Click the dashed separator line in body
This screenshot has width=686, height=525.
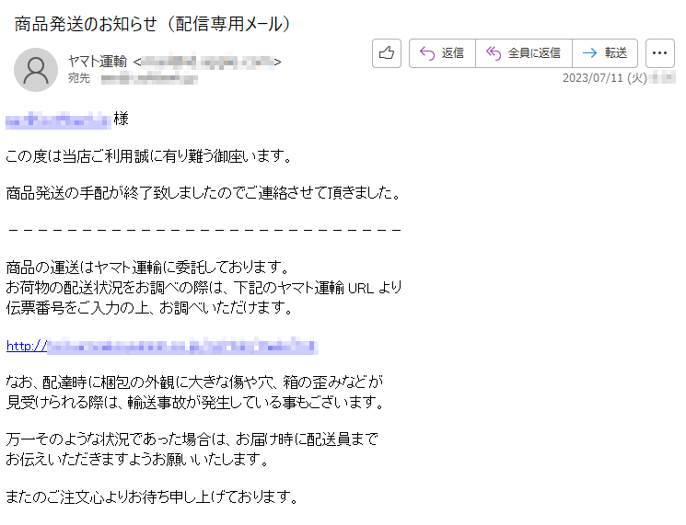point(204,230)
